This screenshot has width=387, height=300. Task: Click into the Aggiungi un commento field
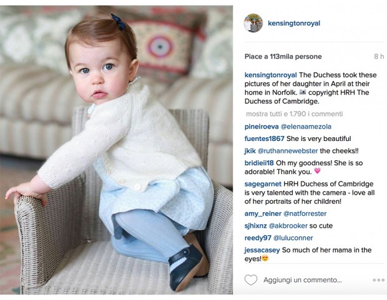[x=303, y=280]
